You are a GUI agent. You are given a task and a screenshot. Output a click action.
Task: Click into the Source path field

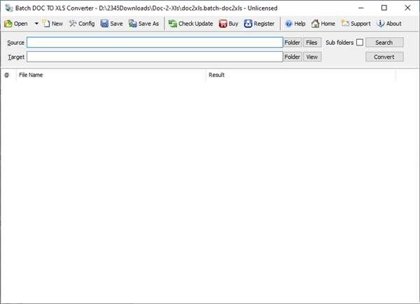(x=154, y=43)
